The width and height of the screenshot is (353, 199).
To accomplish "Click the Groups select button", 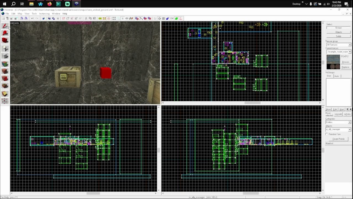I will coord(338,28).
